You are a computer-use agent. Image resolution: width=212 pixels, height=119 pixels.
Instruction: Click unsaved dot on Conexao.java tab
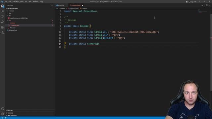[x=82, y=5]
